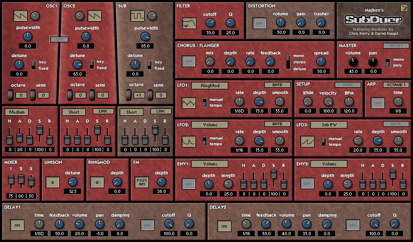
Task: Click the filter cutoff 70.0 value field
Action: [x=210, y=33]
